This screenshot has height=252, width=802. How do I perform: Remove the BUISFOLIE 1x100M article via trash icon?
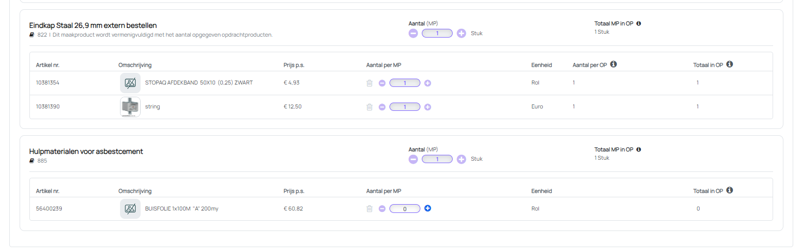pyautogui.click(x=369, y=209)
